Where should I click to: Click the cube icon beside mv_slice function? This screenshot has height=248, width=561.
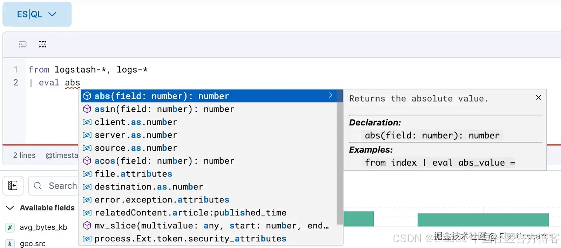coord(87,226)
